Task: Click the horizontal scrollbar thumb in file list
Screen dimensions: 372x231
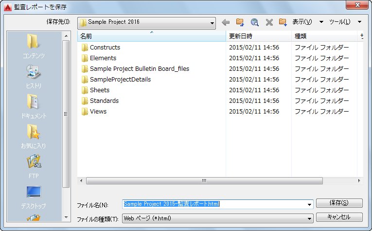Action: click(204, 181)
